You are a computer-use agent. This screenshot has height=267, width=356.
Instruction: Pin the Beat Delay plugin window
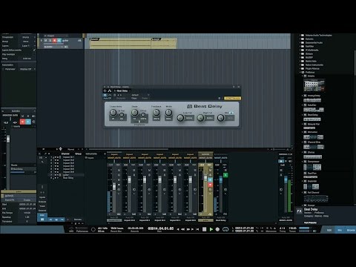point(234,87)
